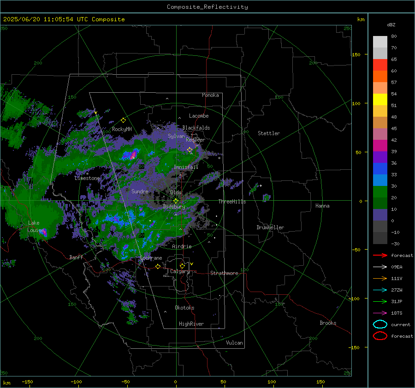Pick the red 60–65 dBZ swatch
Viewport: 415px width, 388px height.
click(380, 65)
